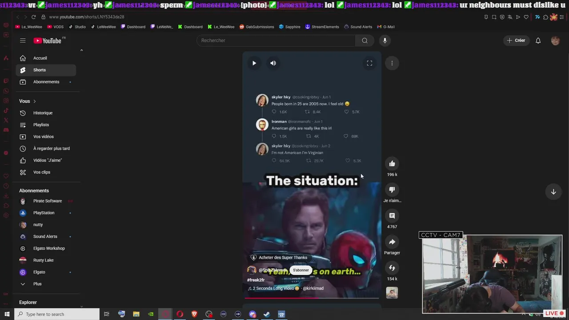Open the Pirate Software subscription
Viewport: 569px width, 320px height.
pos(46,201)
